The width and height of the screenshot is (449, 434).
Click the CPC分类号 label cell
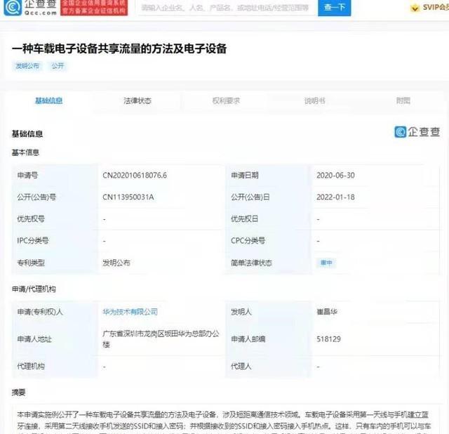(268, 240)
